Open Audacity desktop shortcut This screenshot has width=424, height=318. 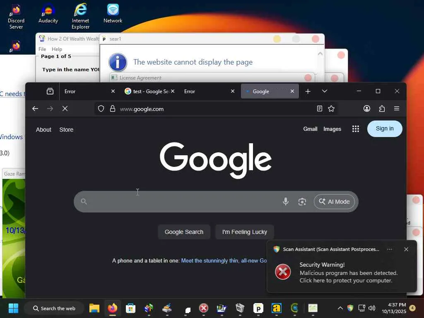click(x=48, y=14)
